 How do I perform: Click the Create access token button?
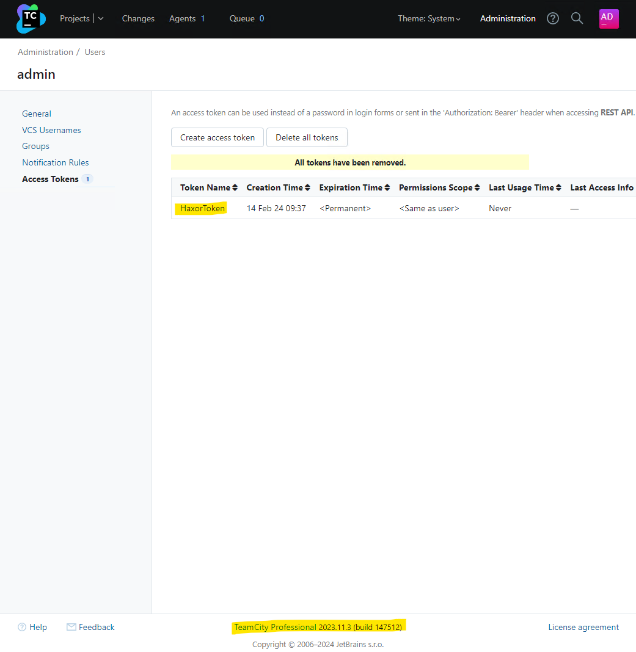click(x=217, y=137)
